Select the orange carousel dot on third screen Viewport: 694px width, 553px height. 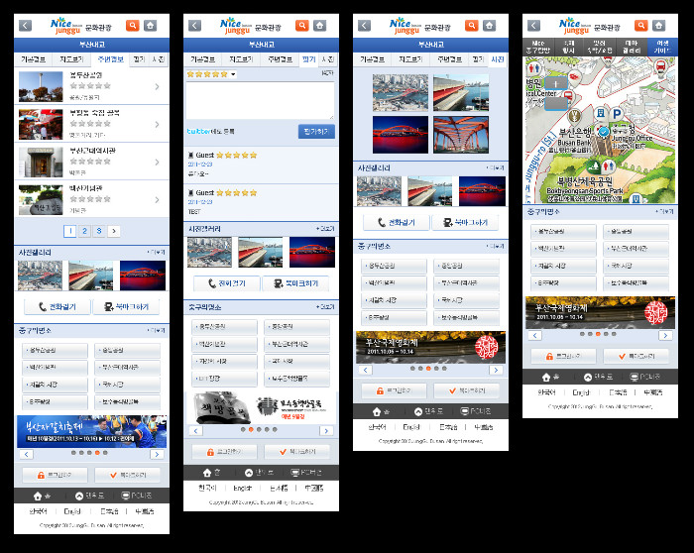click(428, 369)
